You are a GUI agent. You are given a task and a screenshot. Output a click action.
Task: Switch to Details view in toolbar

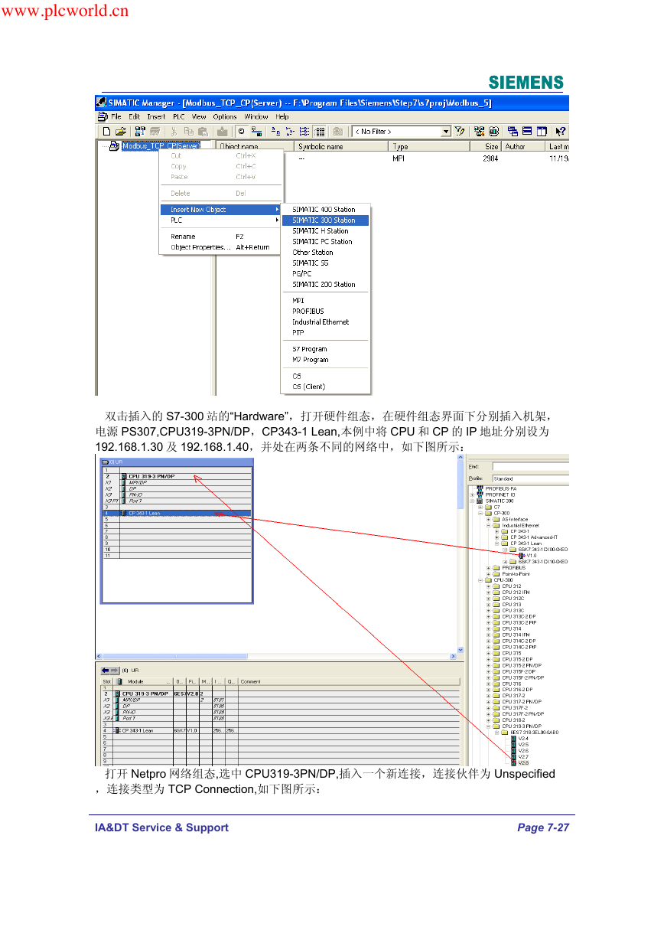point(320,132)
